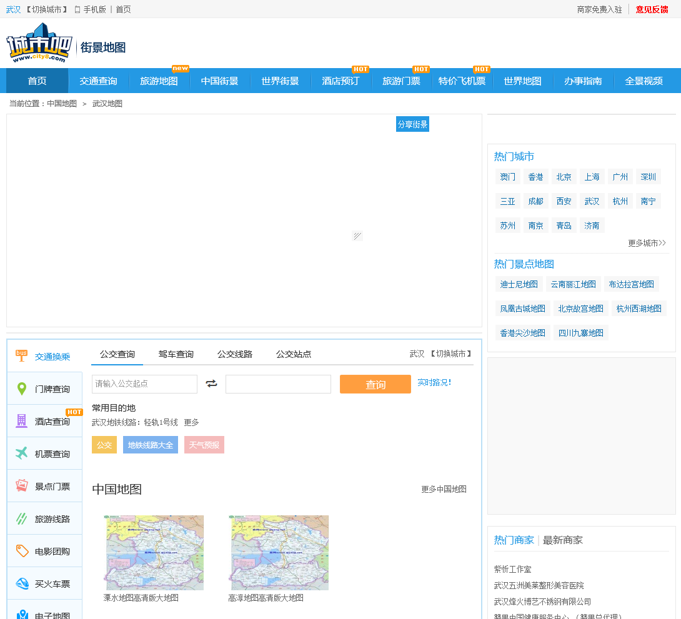Click 更多 next to 轻轨1号线
Image resolution: width=681 pixels, height=619 pixels.
tap(191, 422)
